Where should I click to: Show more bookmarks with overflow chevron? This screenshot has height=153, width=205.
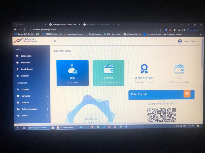click(x=201, y=35)
